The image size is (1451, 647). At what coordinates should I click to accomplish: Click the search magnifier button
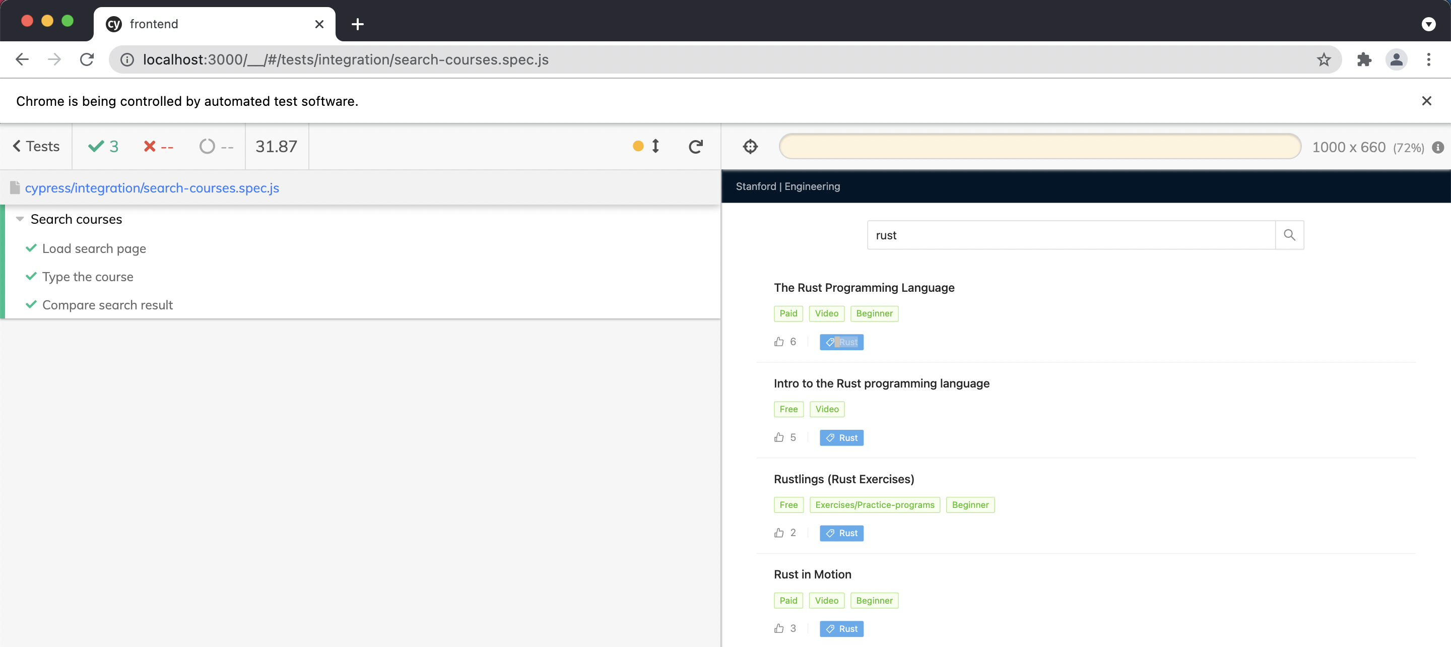(1289, 235)
